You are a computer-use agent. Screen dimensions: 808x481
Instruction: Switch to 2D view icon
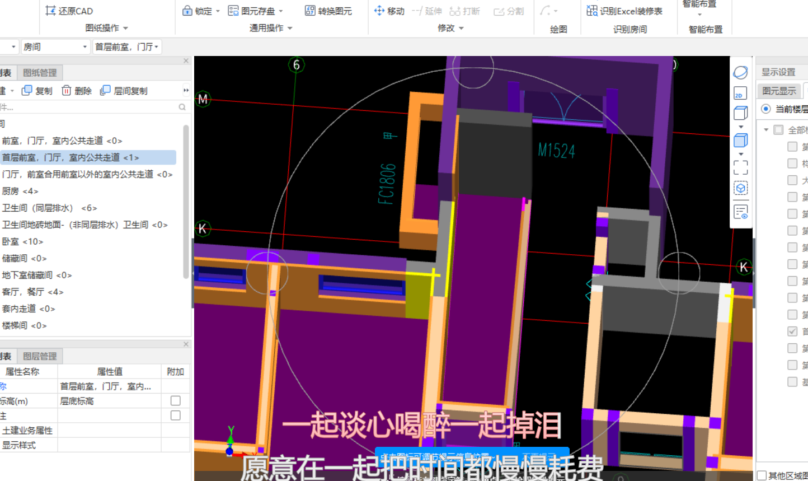click(740, 93)
